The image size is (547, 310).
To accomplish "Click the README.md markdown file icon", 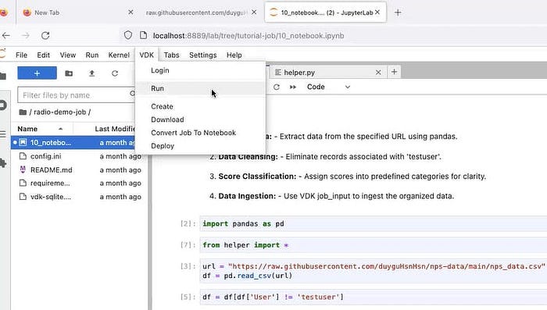I will tap(23, 169).
